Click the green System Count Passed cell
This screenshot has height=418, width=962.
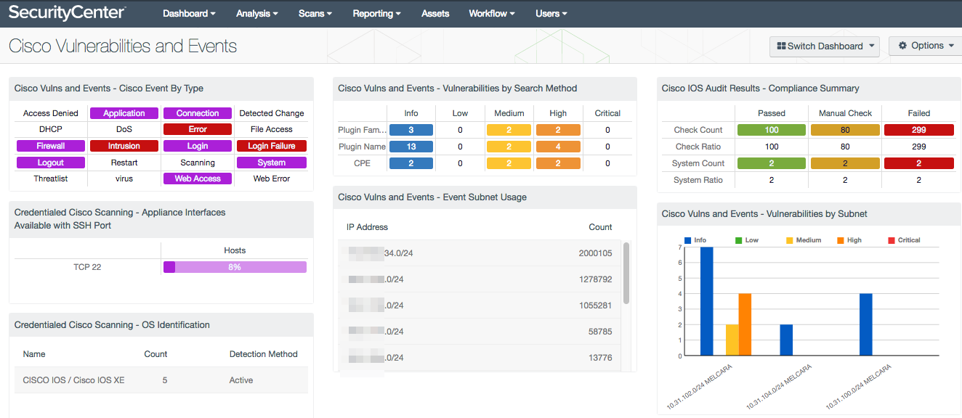click(772, 163)
